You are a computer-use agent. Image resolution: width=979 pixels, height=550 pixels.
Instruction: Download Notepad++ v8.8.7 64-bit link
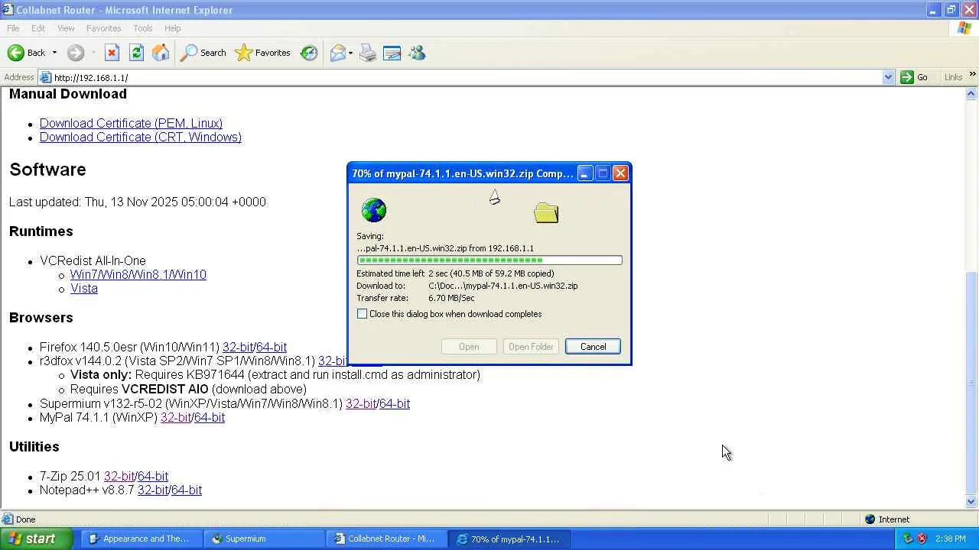187,490
